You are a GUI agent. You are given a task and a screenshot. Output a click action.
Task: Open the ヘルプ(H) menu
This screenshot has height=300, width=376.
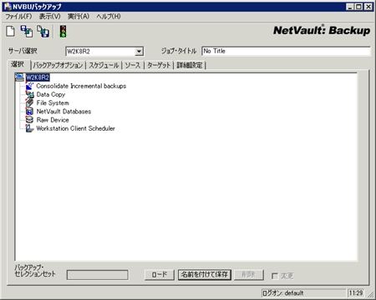(x=109, y=17)
